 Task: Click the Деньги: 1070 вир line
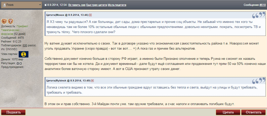point(12,60)
